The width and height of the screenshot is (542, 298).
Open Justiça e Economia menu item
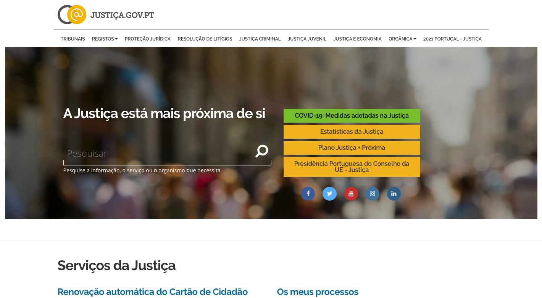[357, 39]
